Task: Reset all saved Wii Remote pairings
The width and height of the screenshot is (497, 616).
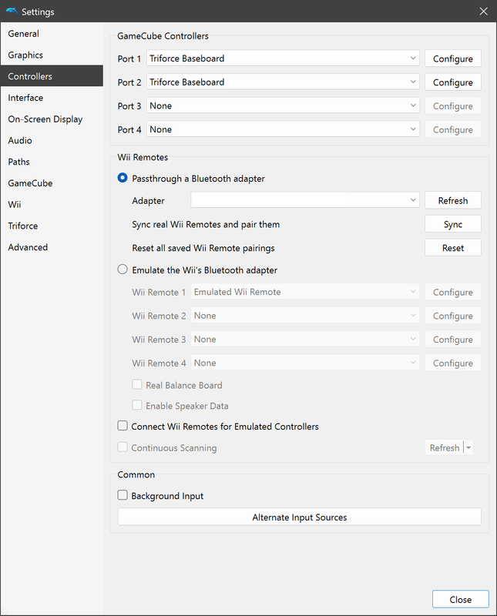Action: 452,248
